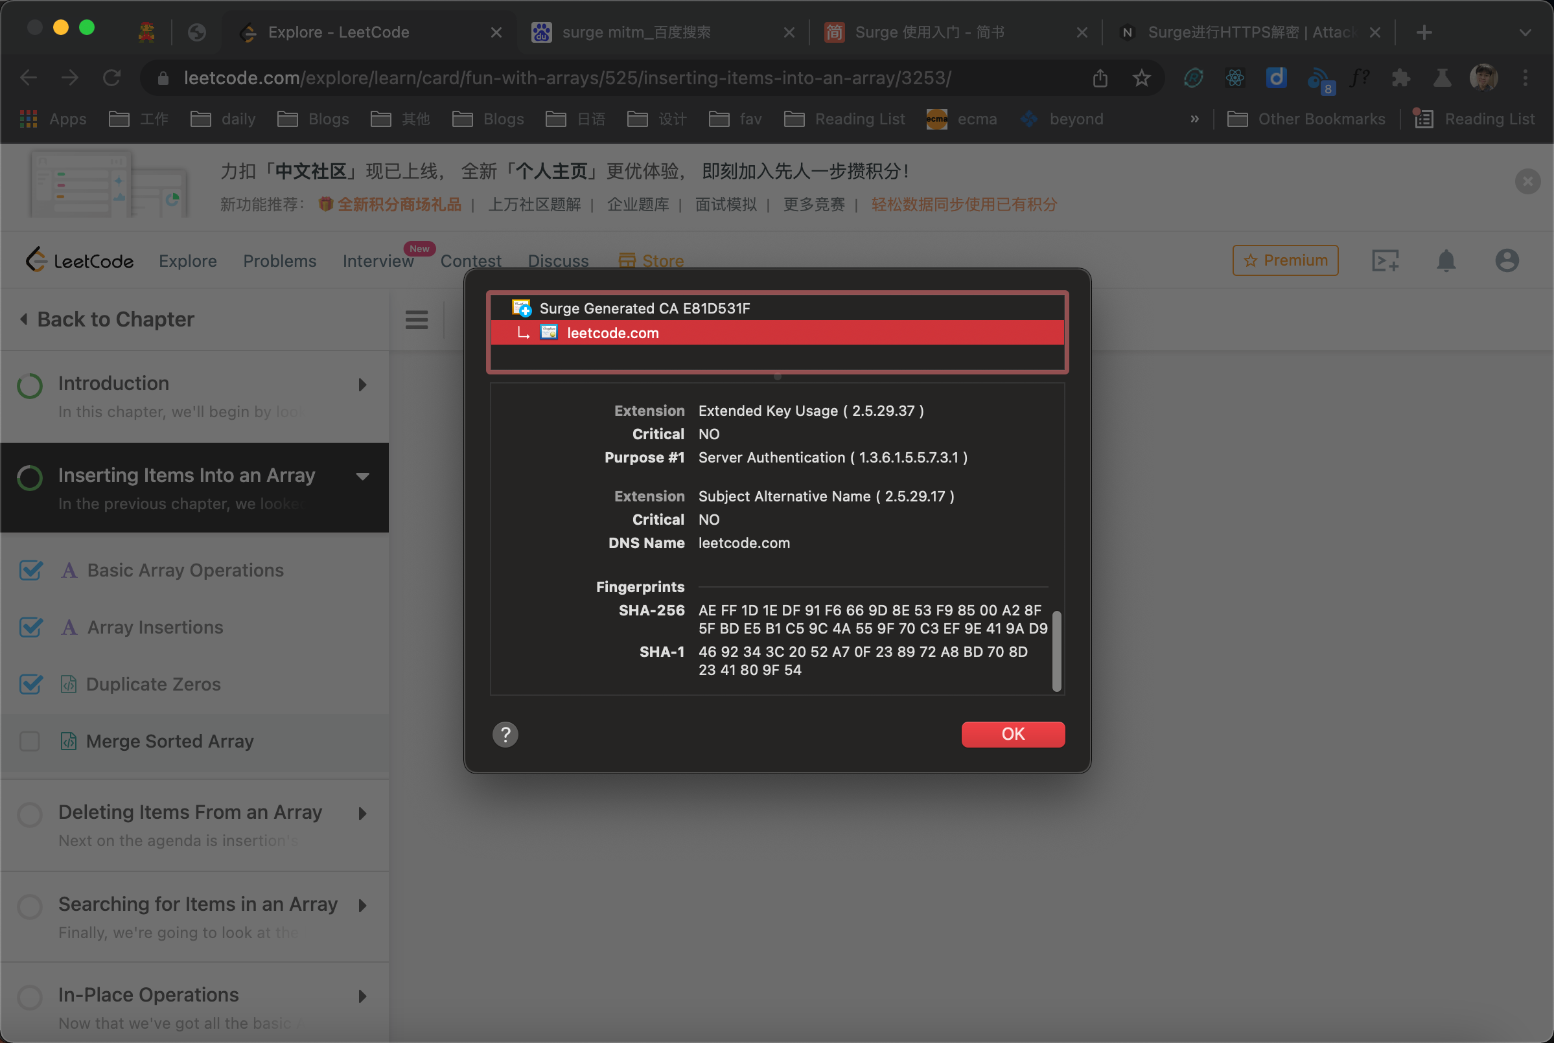Expand the Deleting Items From an Array section
Viewport: 1554px width, 1043px height.
(362, 813)
